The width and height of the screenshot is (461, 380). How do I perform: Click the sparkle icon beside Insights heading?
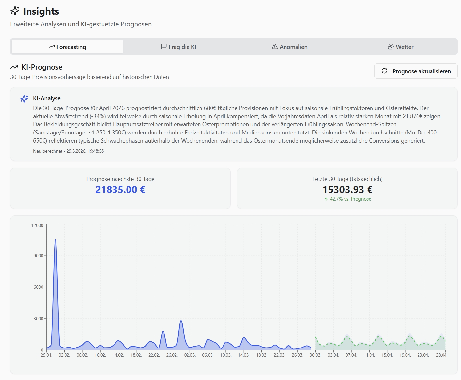(15, 11)
